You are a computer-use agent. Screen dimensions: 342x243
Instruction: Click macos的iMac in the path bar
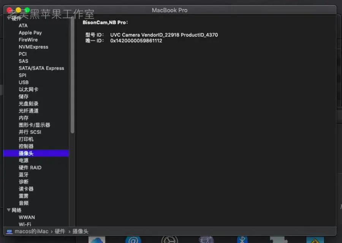tap(32, 232)
